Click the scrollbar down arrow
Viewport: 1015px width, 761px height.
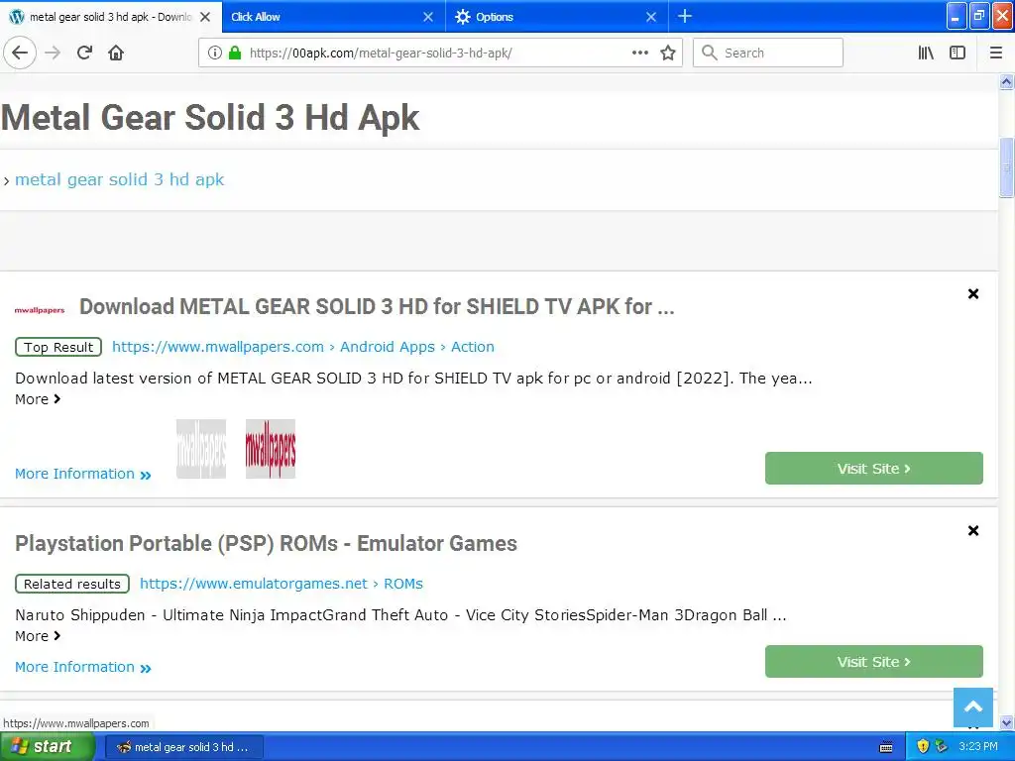tap(1007, 722)
